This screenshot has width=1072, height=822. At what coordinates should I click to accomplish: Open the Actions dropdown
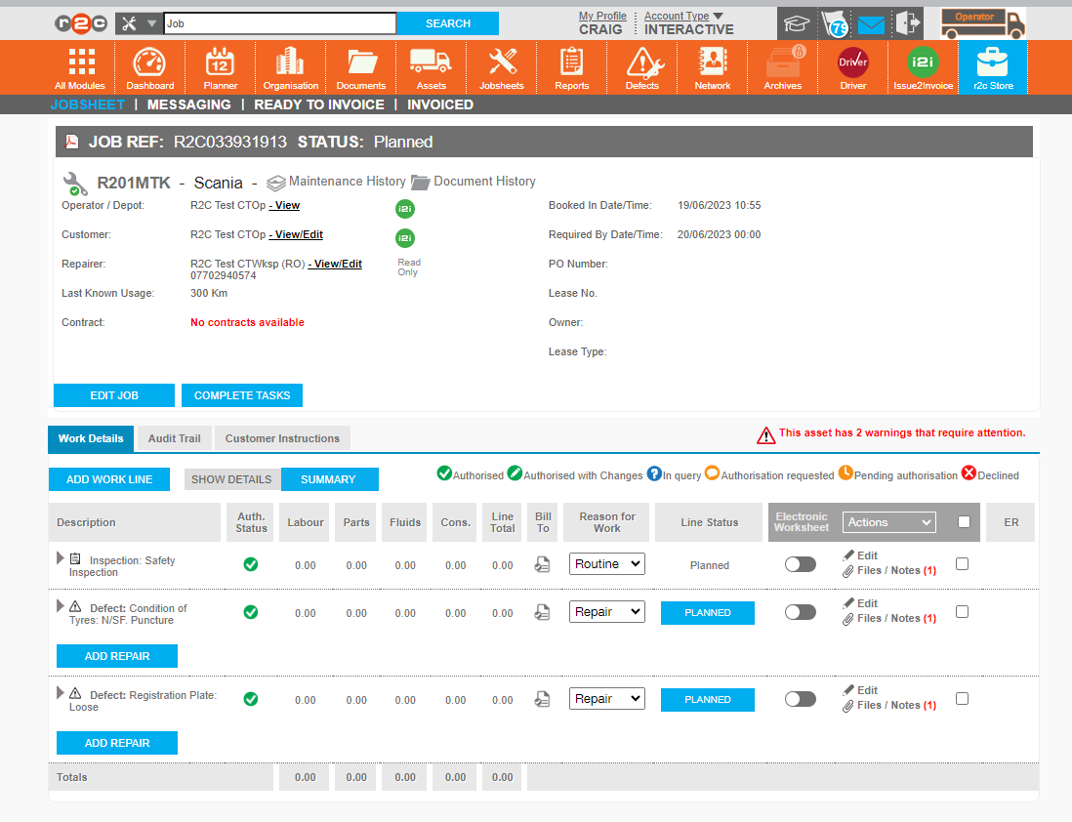click(x=888, y=522)
